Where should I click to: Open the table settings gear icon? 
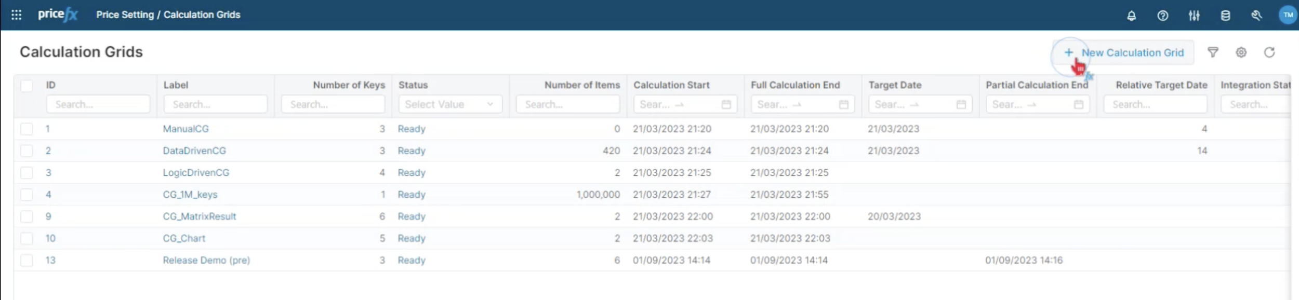coord(1241,52)
